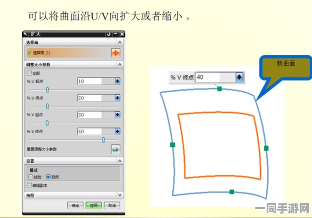Click the 应用 button
The height and width of the screenshot is (218, 312).
[93, 205]
